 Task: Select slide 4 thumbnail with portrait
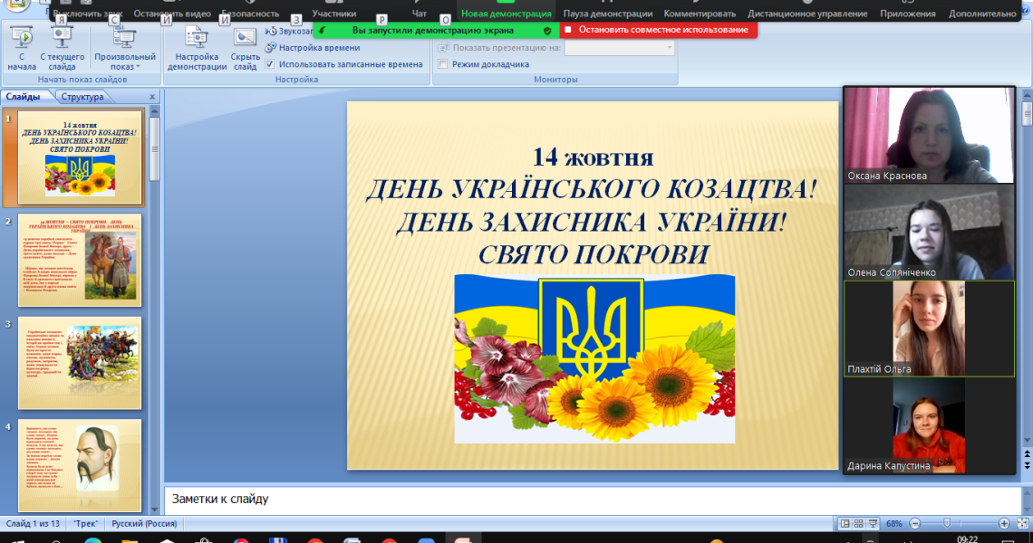80,465
